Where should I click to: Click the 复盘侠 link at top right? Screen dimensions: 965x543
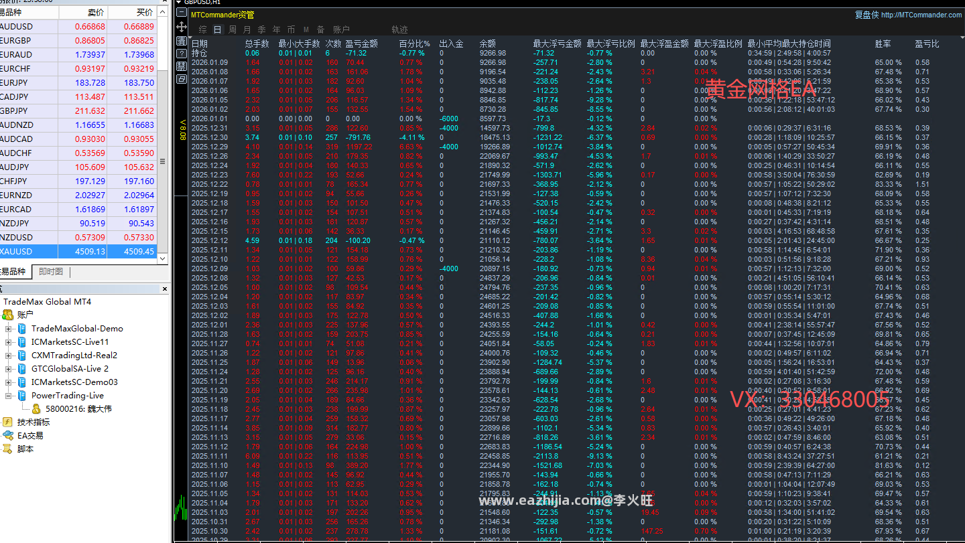click(866, 15)
